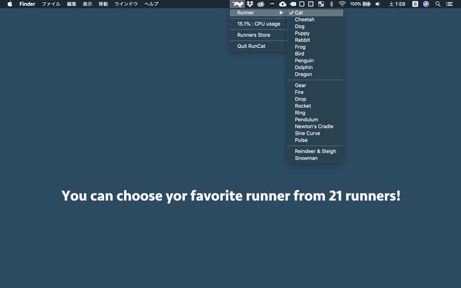
Task: Open the 表示 menu
Action: click(87, 4)
